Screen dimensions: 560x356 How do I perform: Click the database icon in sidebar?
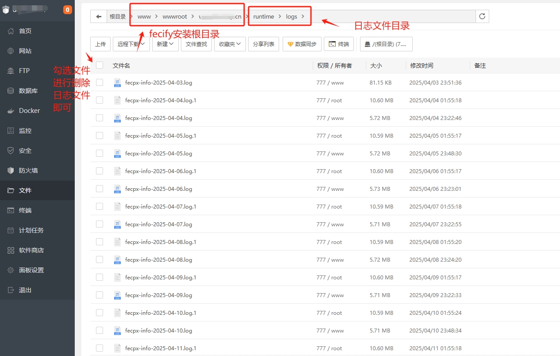(x=11, y=91)
